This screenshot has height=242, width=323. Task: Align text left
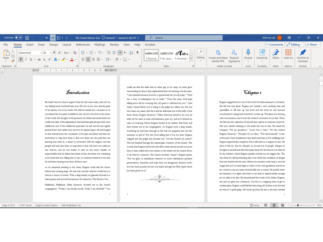[x=83, y=59]
